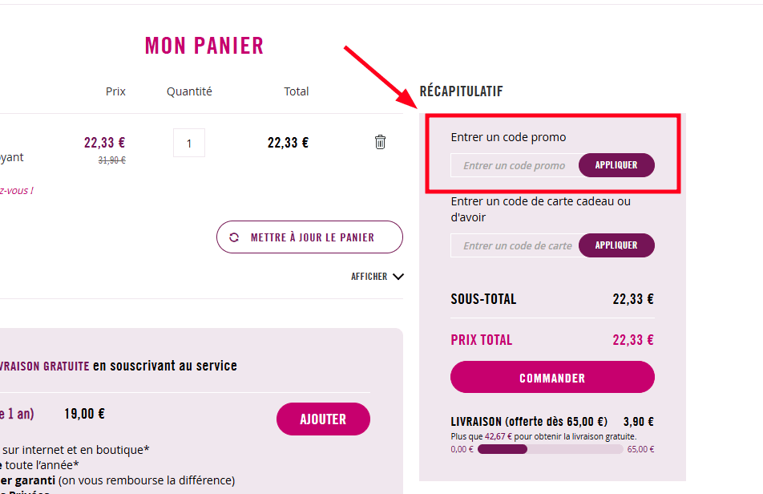The height and width of the screenshot is (494, 763).
Task: Click the LIVRAISON offerte dès 65,00 € text
Action: pos(529,421)
